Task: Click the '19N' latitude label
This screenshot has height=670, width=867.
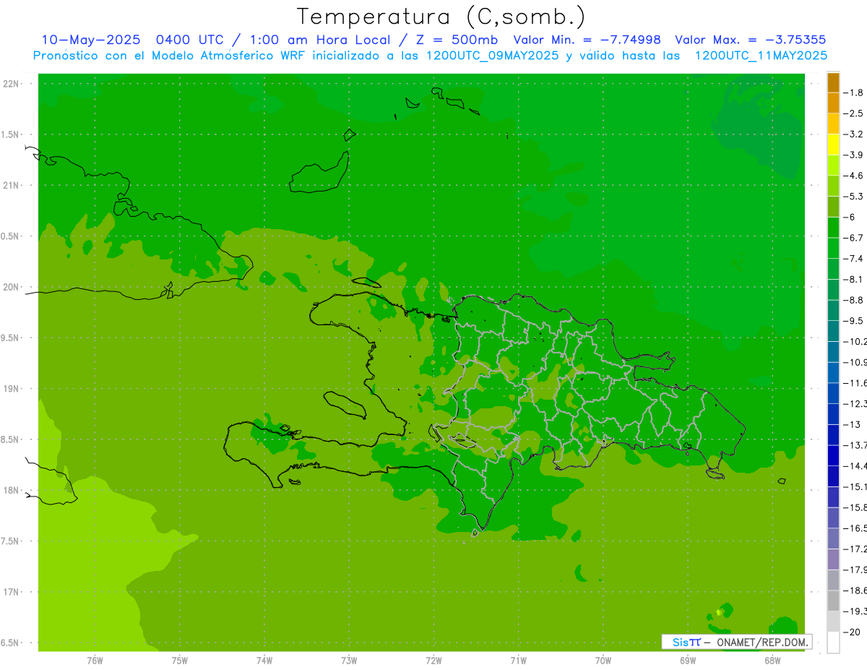Action: [12, 389]
